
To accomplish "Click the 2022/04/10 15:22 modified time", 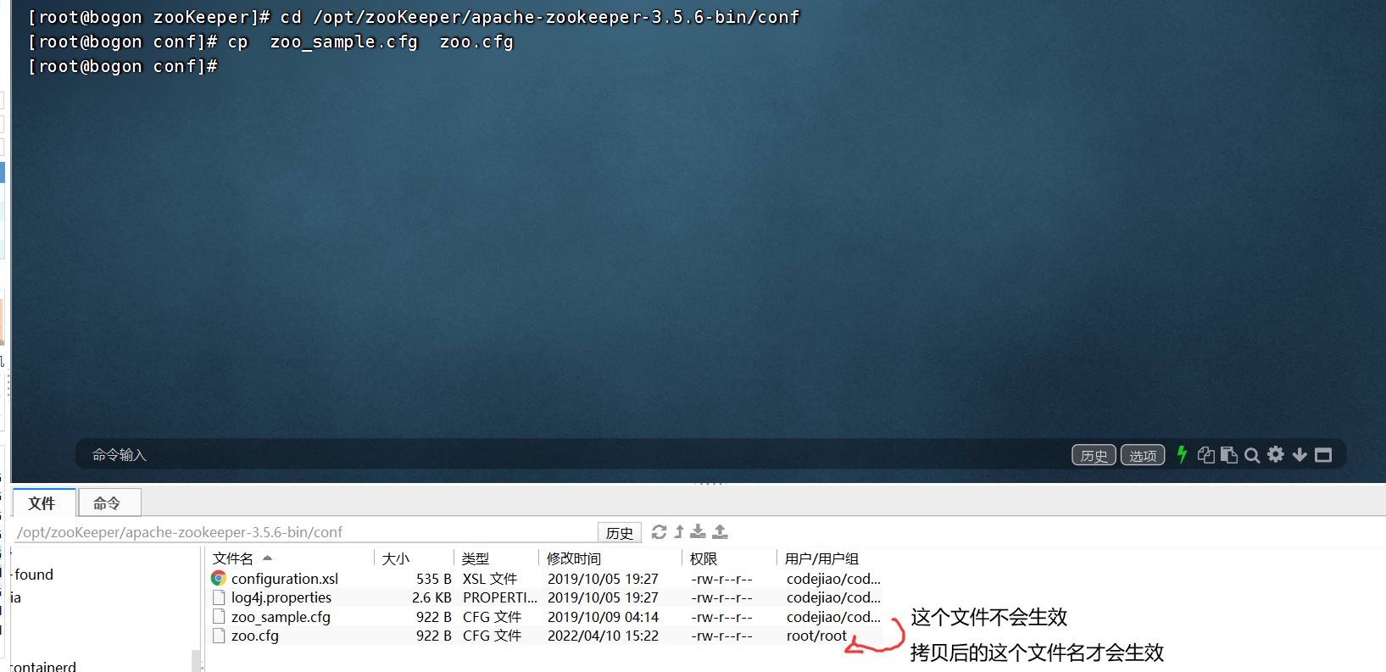I will (603, 636).
